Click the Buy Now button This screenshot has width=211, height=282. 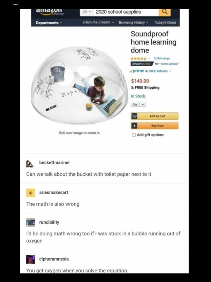tap(155, 125)
